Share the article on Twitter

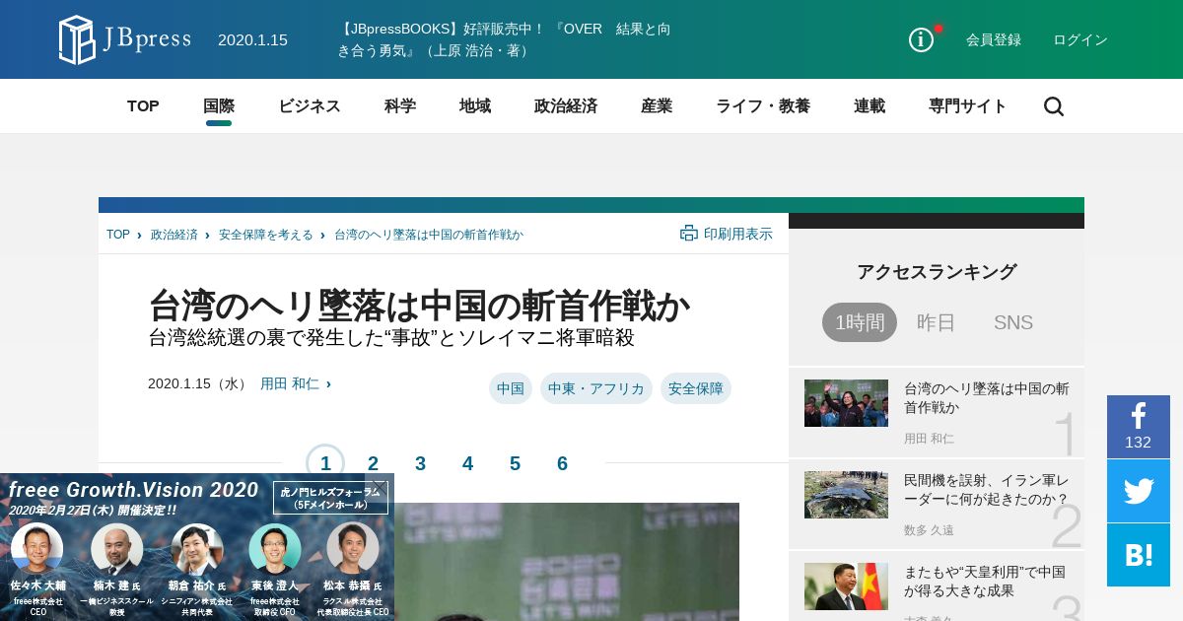[1138, 491]
